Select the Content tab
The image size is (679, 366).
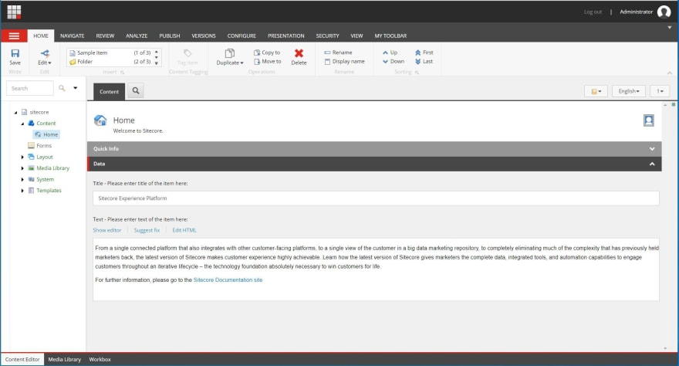[x=109, y=91]
